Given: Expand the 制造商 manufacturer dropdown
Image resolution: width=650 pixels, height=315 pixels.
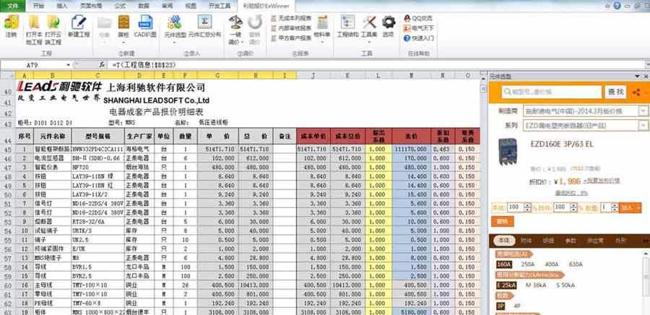Looking at the screenshot, I should tap(643, 111).
